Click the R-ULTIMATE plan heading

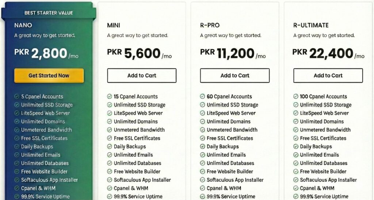coord(311,25)
